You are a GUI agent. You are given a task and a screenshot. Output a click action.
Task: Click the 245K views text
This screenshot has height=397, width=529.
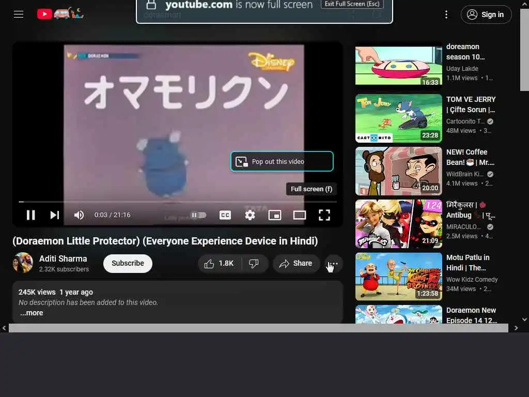coord(37,292)
